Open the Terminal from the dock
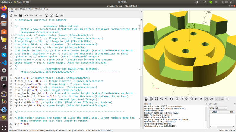This screenshot has height=132, width=236. point(4,79)
